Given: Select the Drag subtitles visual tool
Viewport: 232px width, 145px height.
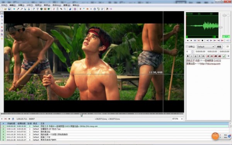Looking at the screenshot, I should click(2, 16).
